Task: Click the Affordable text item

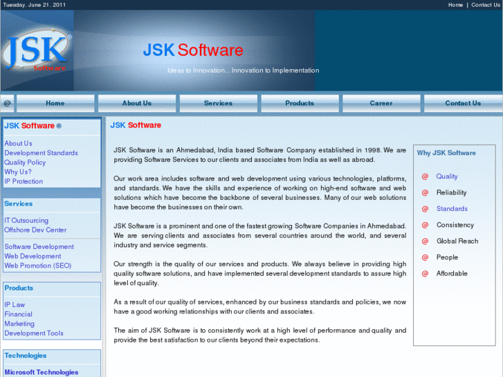Action: click(452, 273)
